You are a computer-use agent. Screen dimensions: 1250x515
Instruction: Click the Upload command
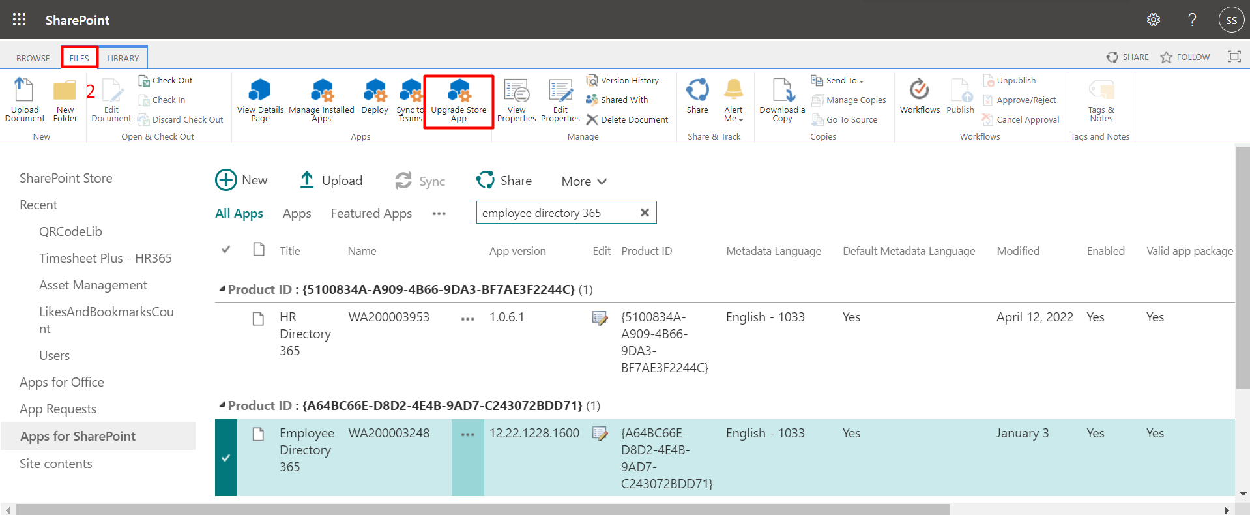330,180
